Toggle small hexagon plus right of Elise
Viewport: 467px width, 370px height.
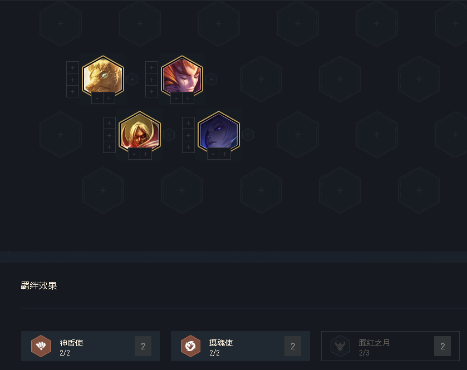tap(248, 135)
